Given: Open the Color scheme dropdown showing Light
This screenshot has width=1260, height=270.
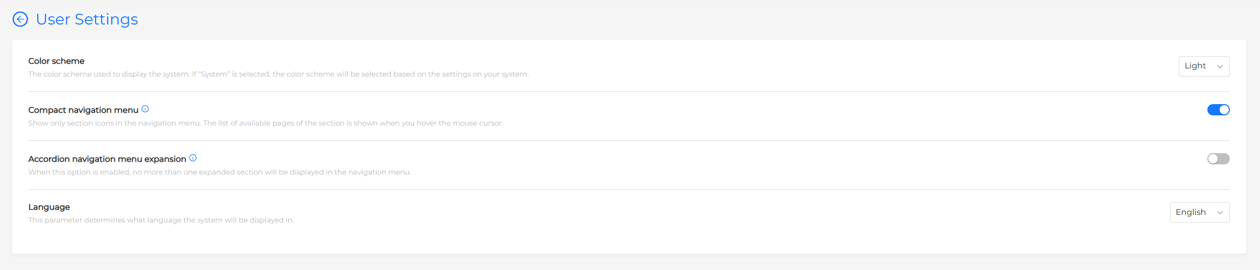Looking at the screenshot, I should (1204, 66).
